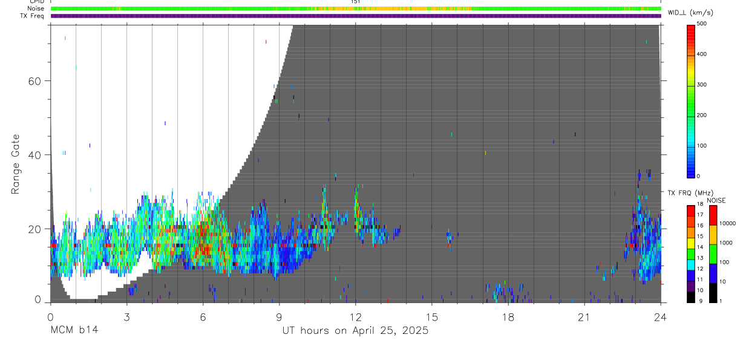Click the TX FRQ (MHz) color scale
This screenshot has width=743, height=343.
(x=691, y=253)
